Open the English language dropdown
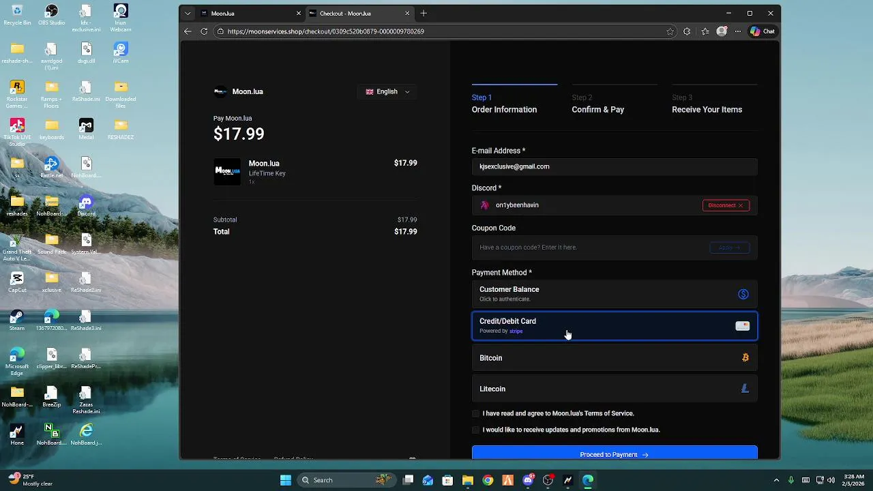 point(387,91)
